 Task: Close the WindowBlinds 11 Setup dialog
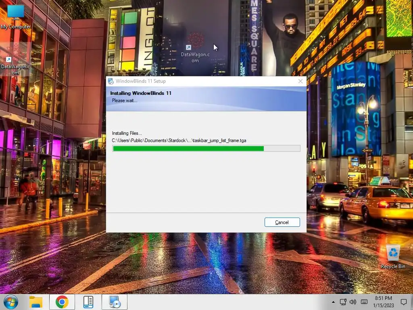coord(300,81)
